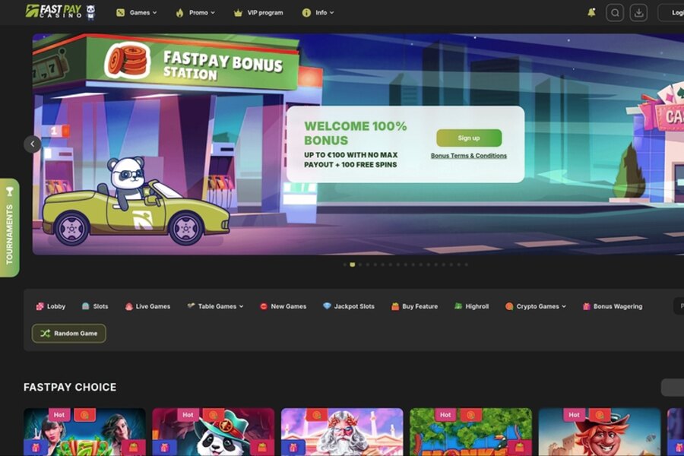
Task: Click the Table Games cards icon
Action: click(191, 306)
